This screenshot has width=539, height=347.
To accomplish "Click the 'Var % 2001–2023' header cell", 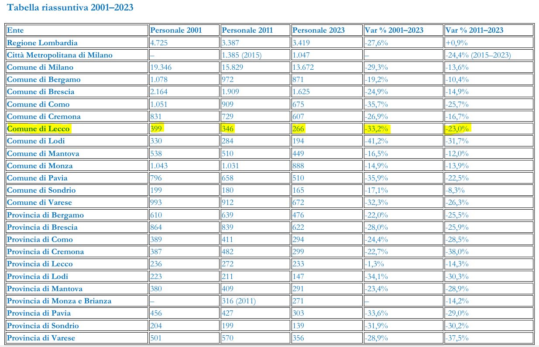I will pyautogui.click(x=394, y=30).
